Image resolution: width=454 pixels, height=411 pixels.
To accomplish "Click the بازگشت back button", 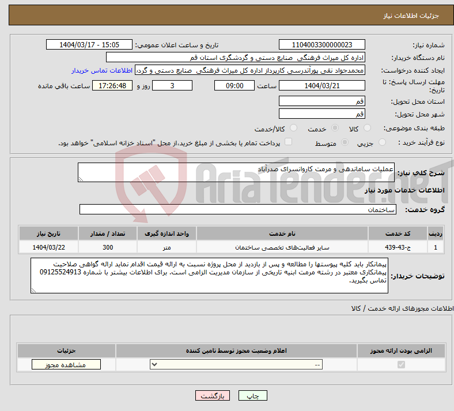I will 213,396.
